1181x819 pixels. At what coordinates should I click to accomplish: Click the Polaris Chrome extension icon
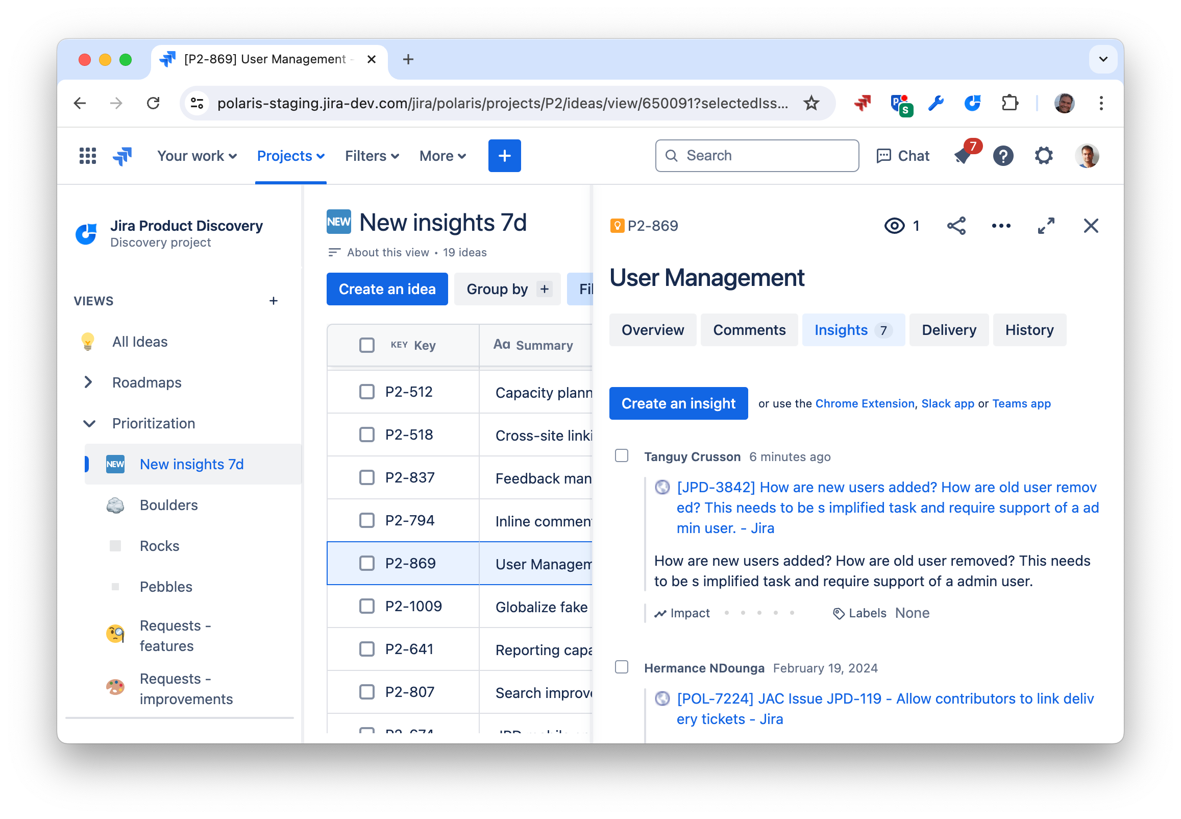972,103
